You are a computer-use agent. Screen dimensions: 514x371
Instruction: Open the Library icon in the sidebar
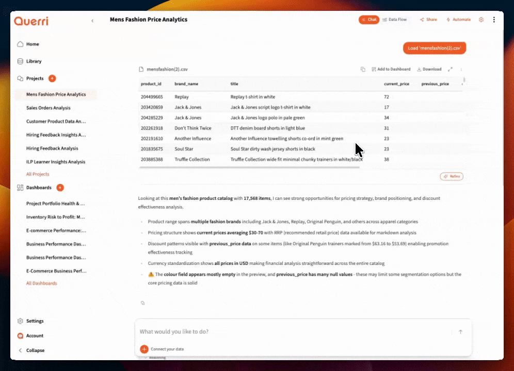(x=20, y=61)
